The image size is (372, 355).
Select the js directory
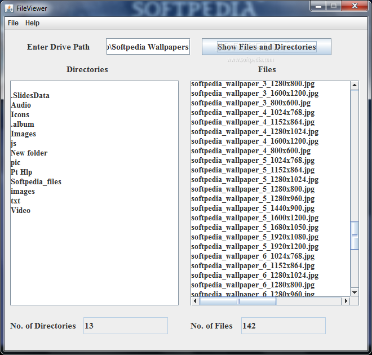pyautogui.click(x=14, y=143)
